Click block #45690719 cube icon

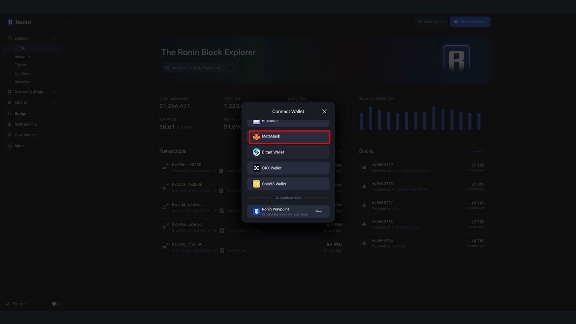pos(364,167)
